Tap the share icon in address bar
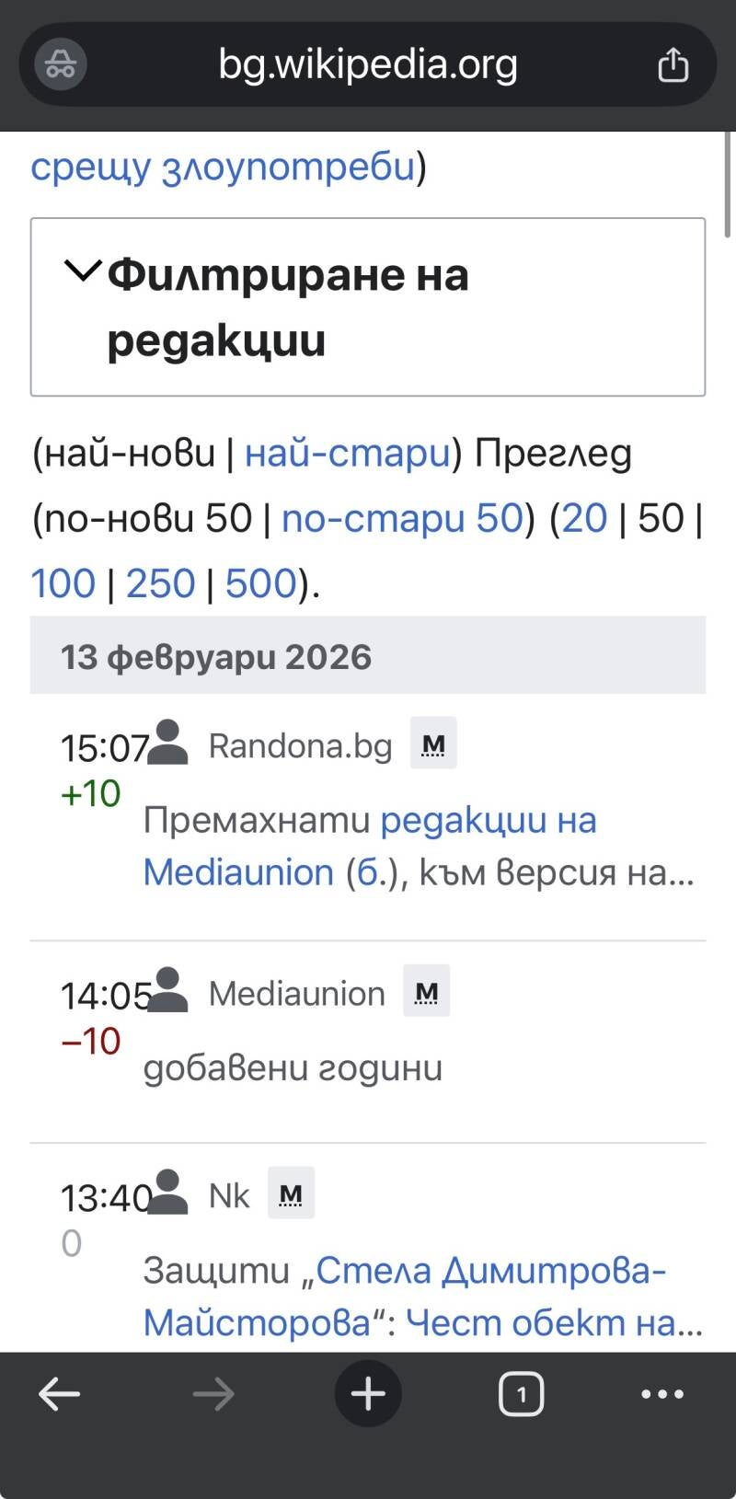 pos(673,64)
